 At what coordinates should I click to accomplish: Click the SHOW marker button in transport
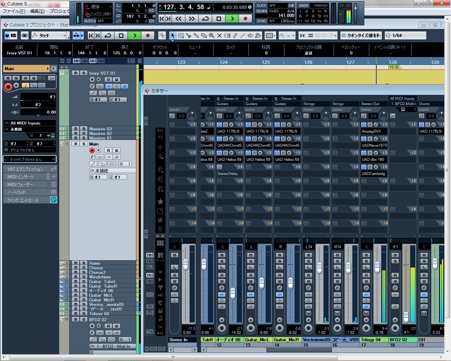pyautogui.click(x=303, y=6)
